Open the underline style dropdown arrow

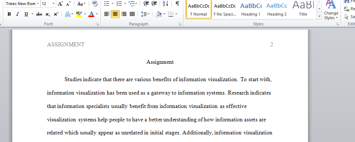pyautogui.click(x=32, y=14)
